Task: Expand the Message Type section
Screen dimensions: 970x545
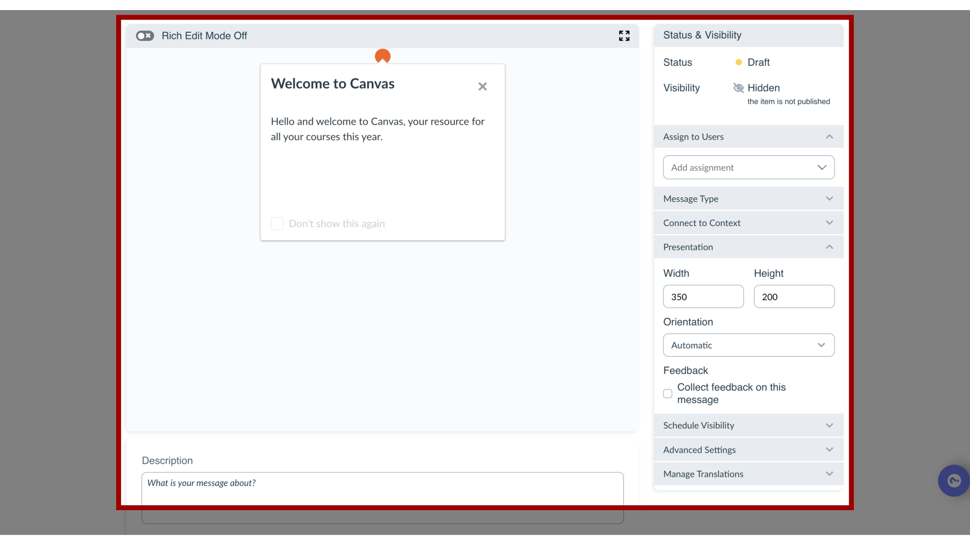Action: [x=748, y=198]
